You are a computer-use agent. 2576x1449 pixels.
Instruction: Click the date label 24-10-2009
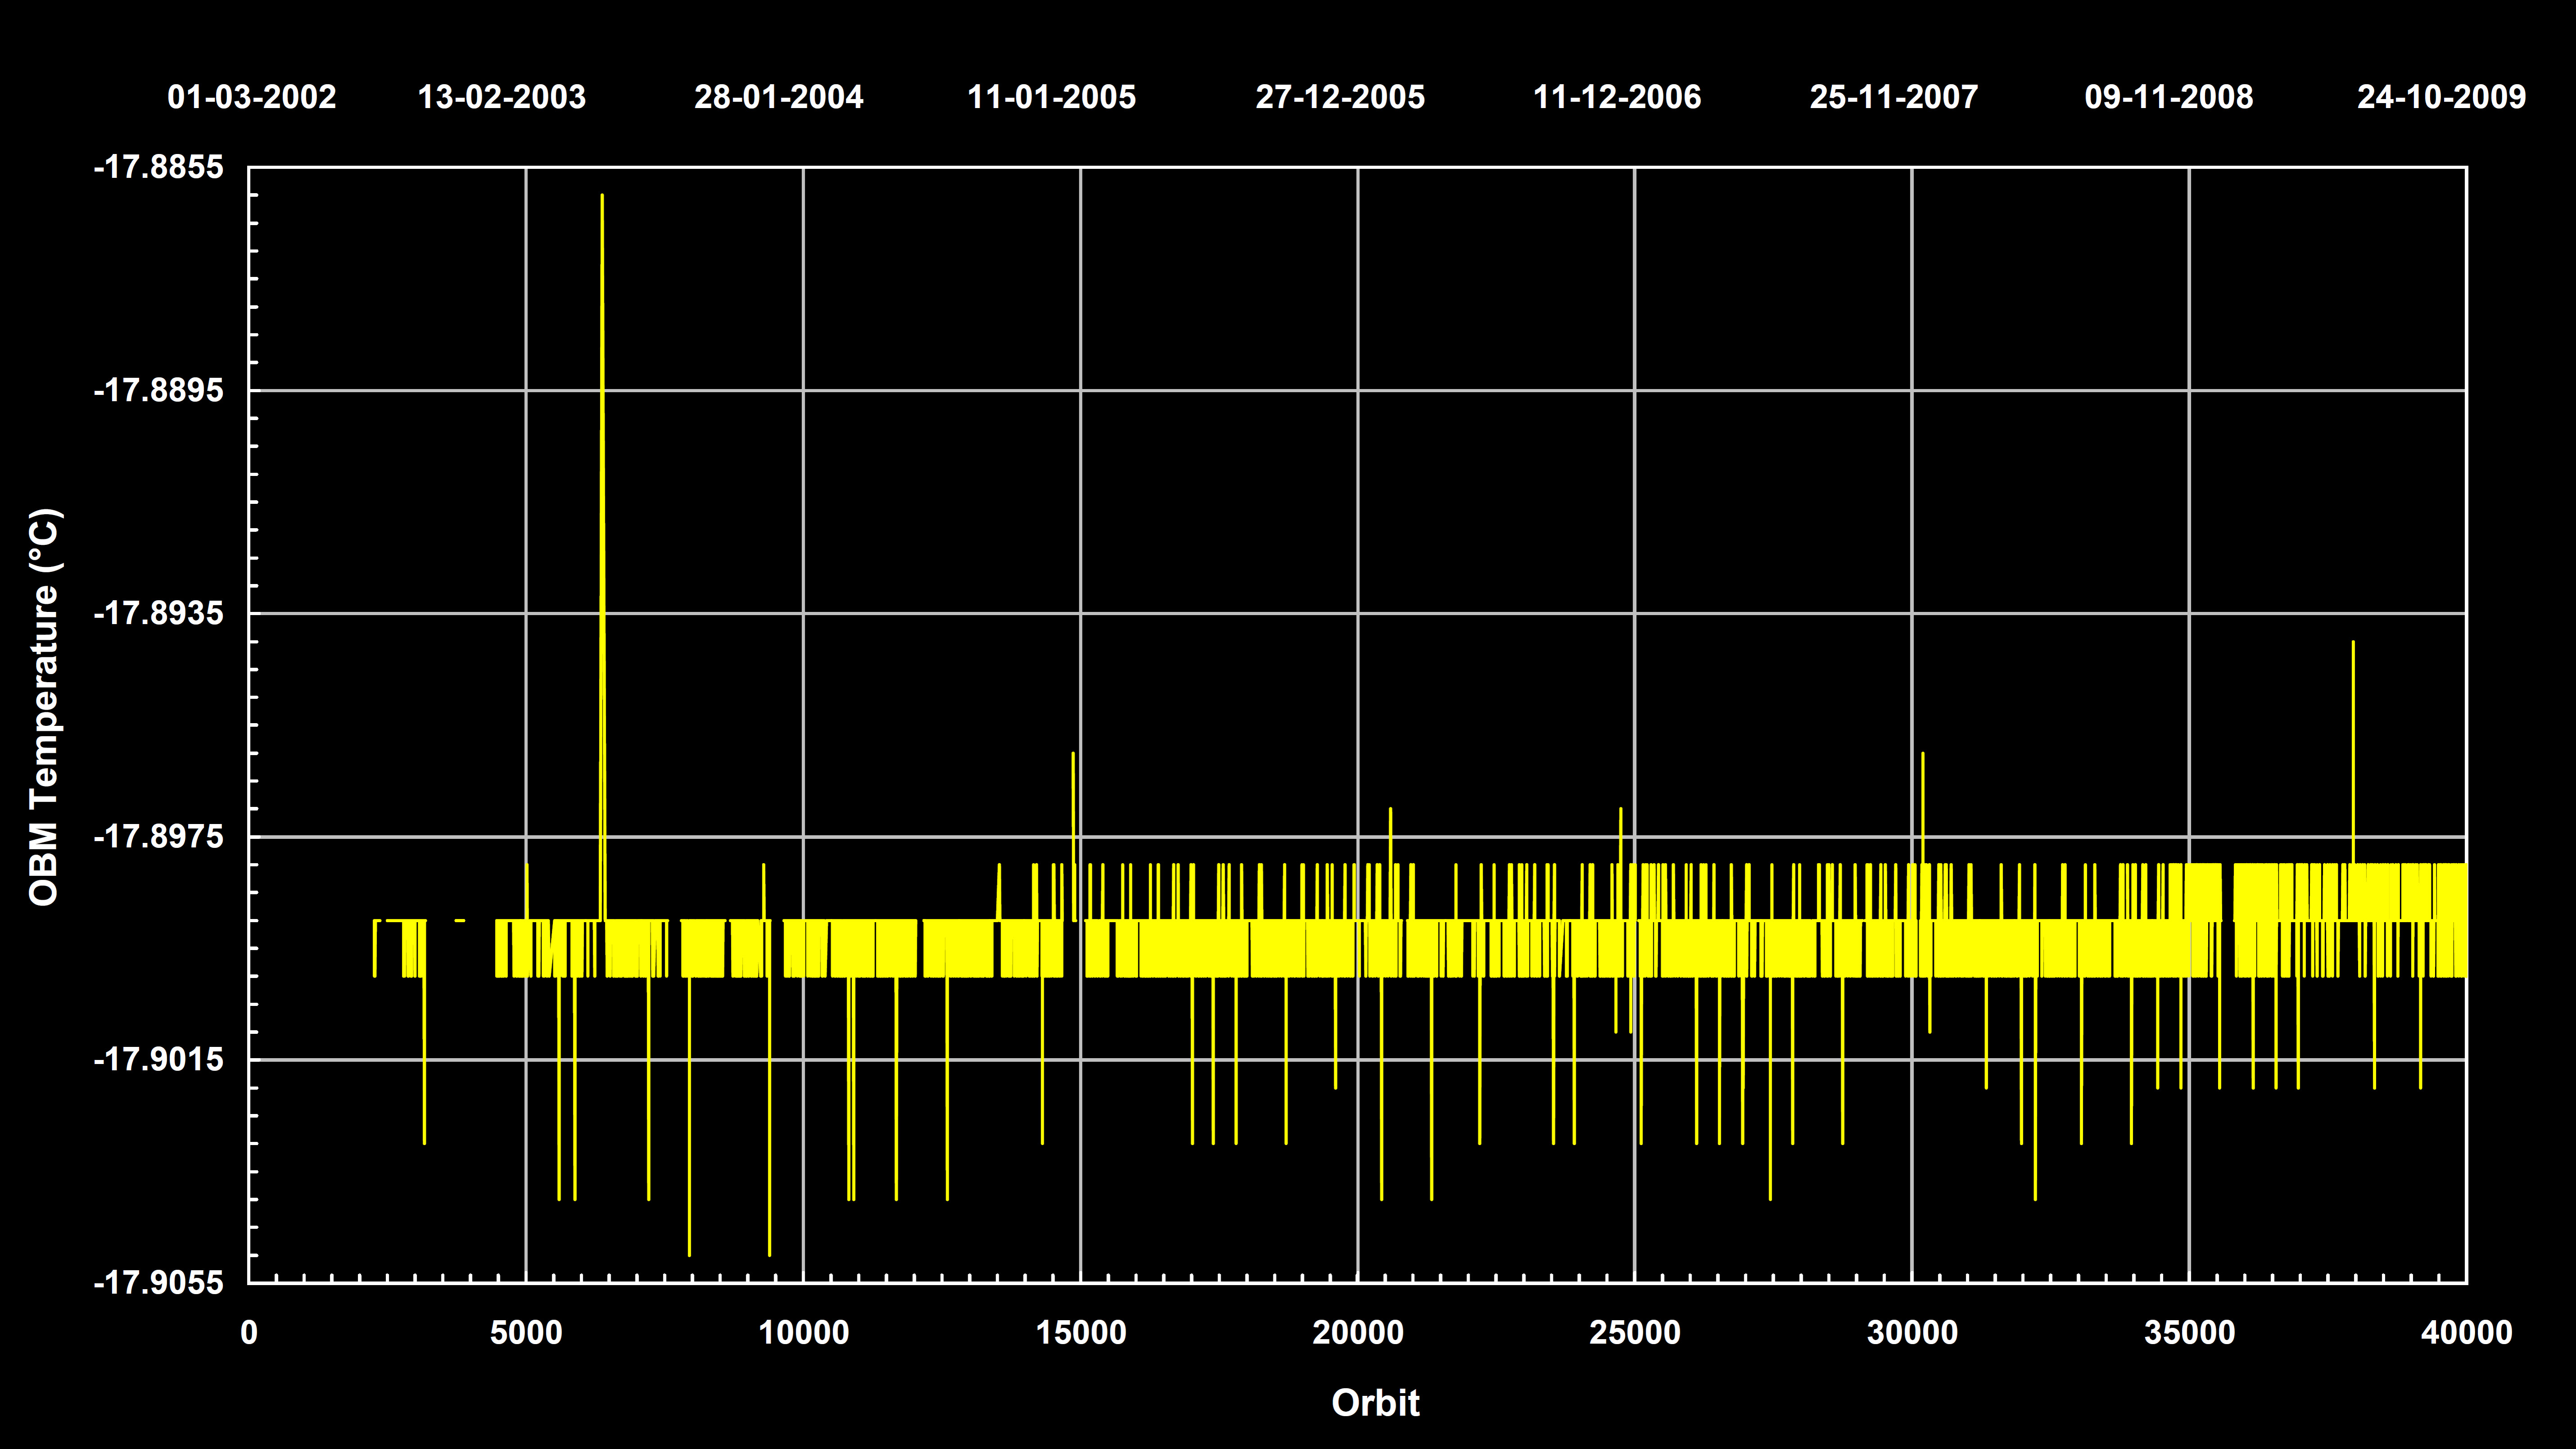click(2441, 97)
